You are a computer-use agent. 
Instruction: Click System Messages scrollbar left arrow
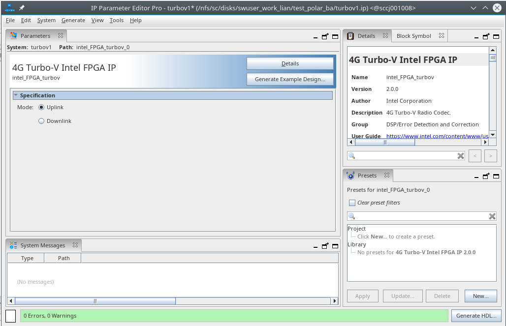pos(11,301)
